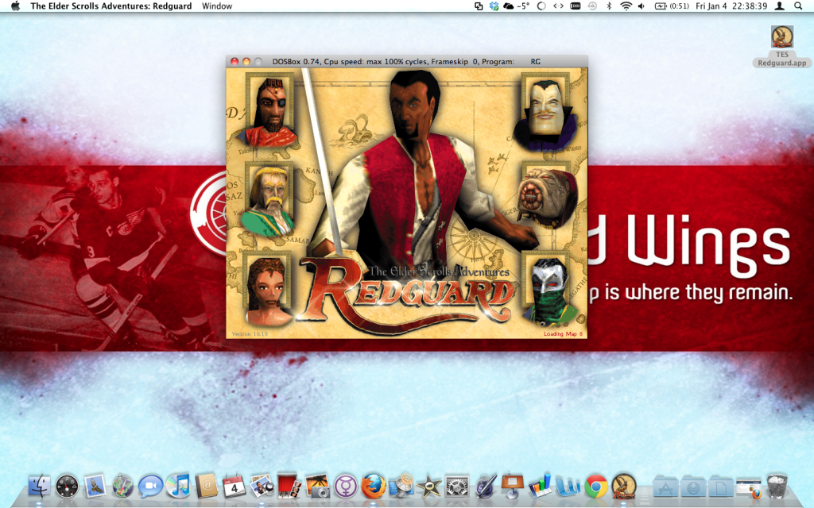The height and width of the screenshot is (508, 814).
Task: Close the DOSBox window
Action: point(235,61)
